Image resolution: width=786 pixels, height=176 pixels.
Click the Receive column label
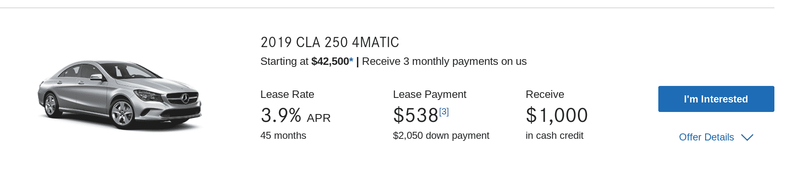(x=545, y=94)
